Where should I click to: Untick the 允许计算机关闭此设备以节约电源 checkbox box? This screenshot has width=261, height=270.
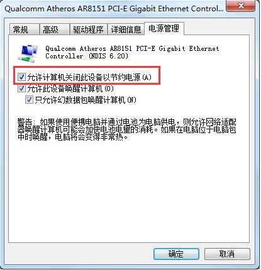[x=21, y=77]
